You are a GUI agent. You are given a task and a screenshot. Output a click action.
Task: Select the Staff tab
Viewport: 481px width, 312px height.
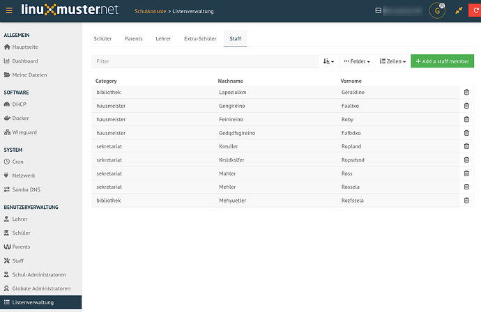pyautogui.click(x=236, y=38)
